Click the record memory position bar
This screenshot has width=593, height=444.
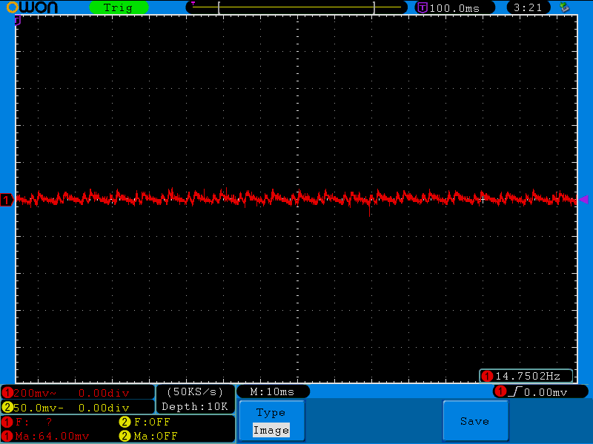(x=296, y=7)
